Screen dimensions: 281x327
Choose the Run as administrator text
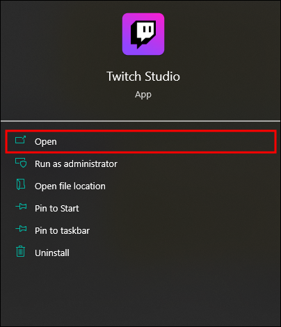[x=76, y=164]
